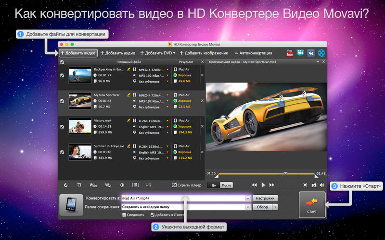Open the image watermark tool

point(108,185)
